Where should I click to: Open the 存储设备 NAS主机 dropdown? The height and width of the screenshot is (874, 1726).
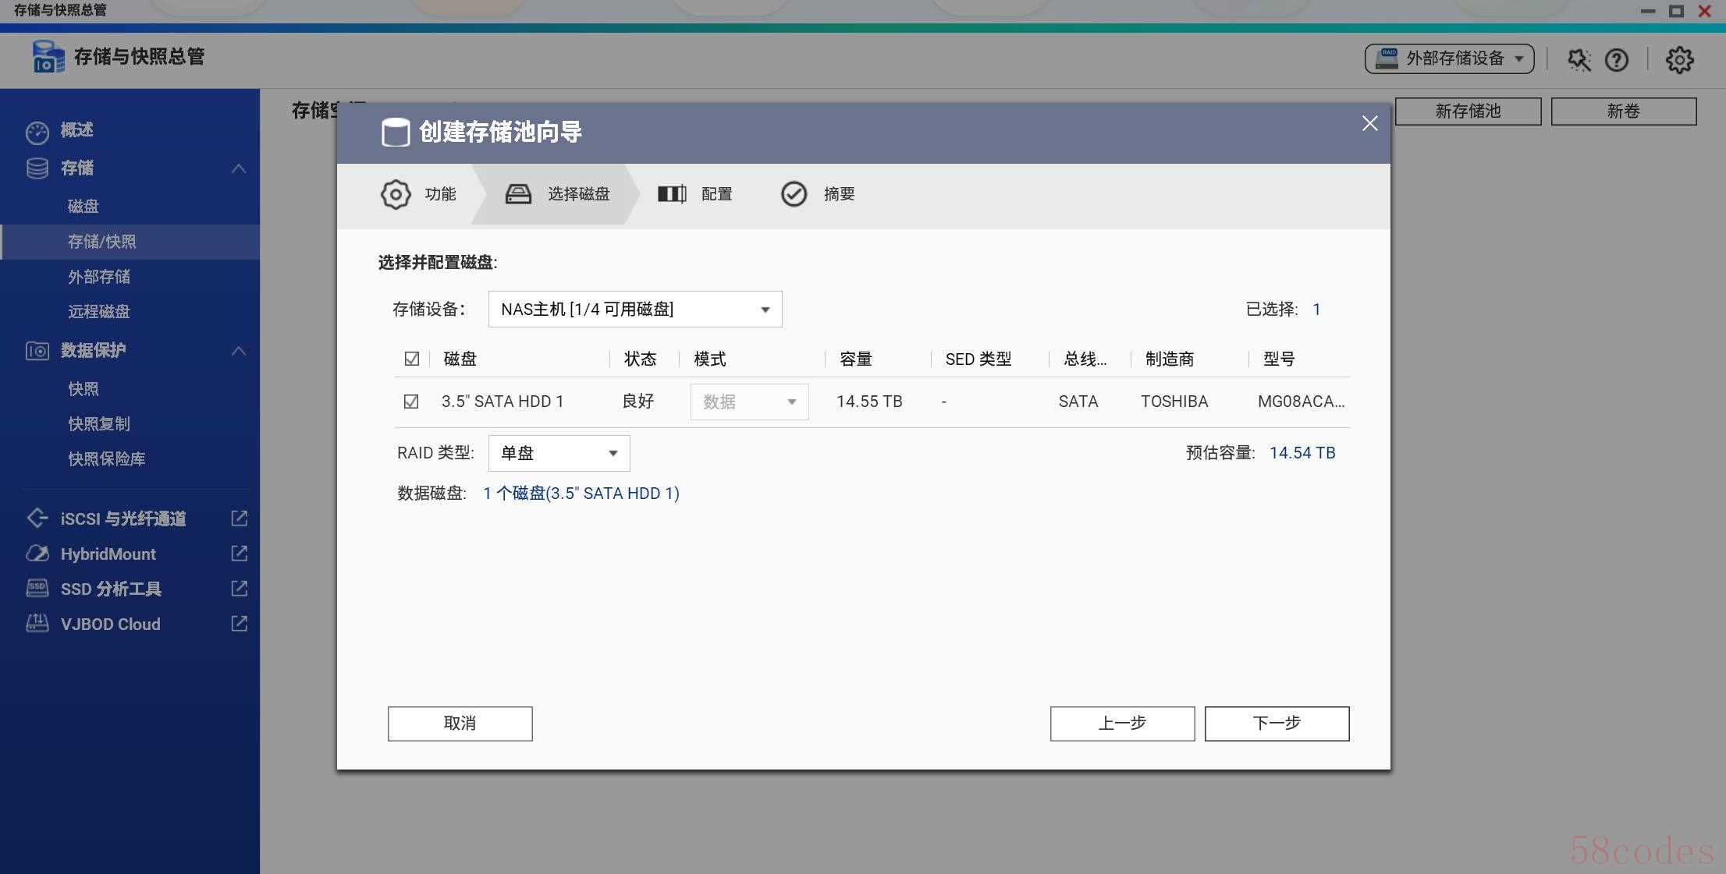tap(635, 310)
